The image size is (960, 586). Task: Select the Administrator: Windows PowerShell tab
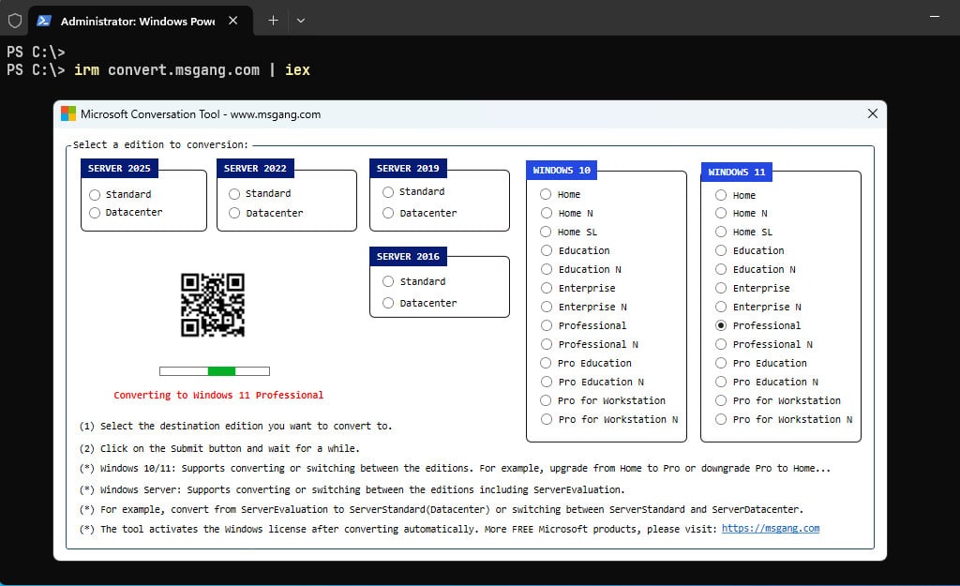(x=138, y=21)
